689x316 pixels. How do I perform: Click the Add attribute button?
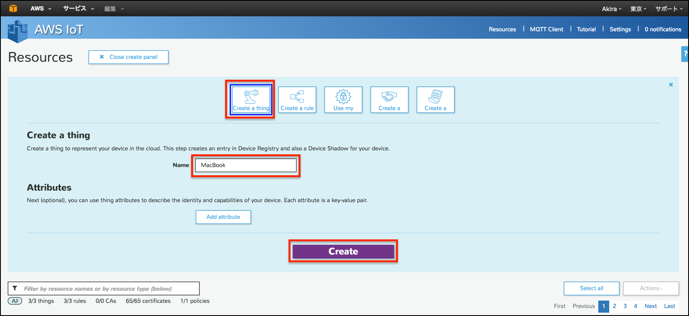pyautogui.click(x=223, y=217)
